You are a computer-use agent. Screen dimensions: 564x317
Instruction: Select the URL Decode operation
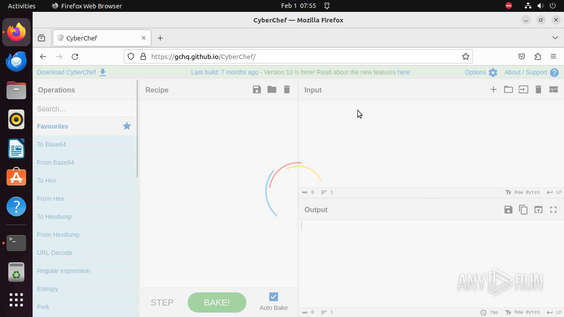coord(85,253)
